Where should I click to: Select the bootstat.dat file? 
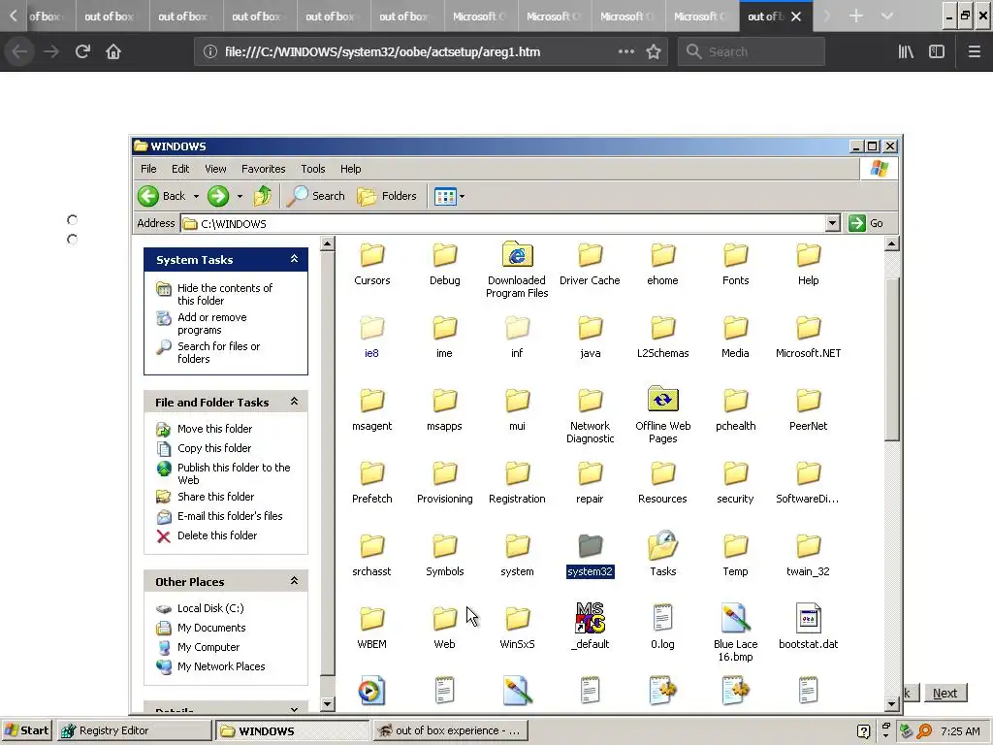[x=808, y=628]
